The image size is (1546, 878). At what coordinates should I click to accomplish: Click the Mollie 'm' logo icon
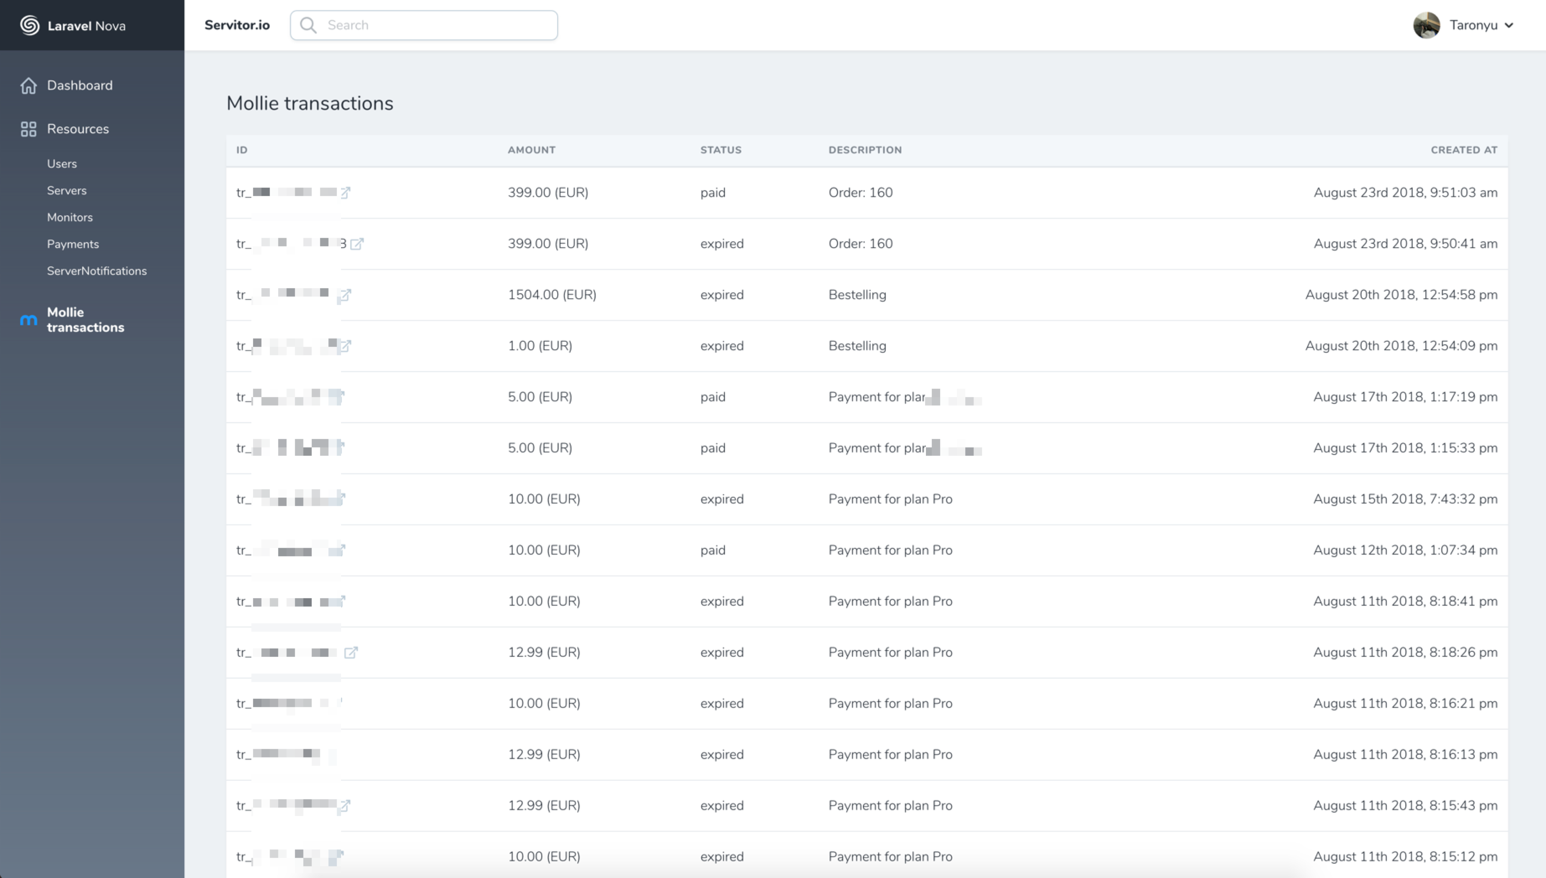pos(28,320)
